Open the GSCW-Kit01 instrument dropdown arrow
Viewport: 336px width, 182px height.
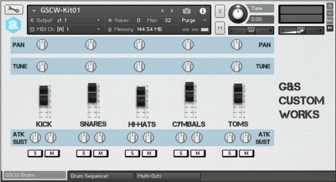pyautogui.click(x=34, y=11)
